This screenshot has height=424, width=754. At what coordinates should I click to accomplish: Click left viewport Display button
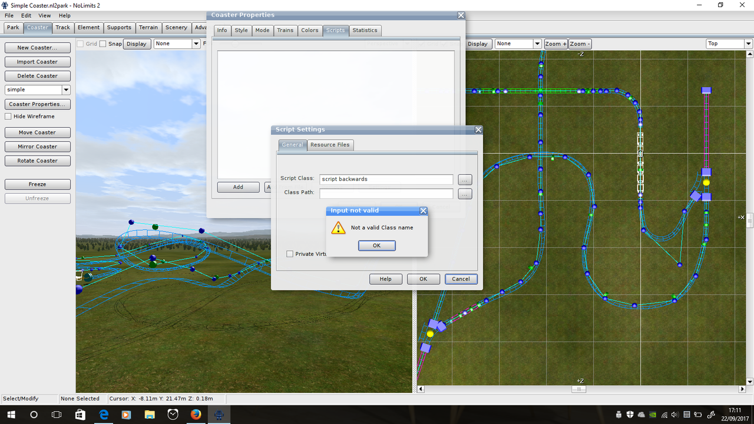point(136,44)
